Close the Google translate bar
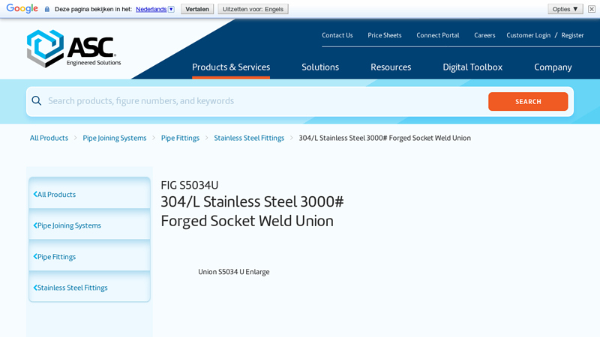The width and height of the screenshot is (600, 337). (592, 9)
